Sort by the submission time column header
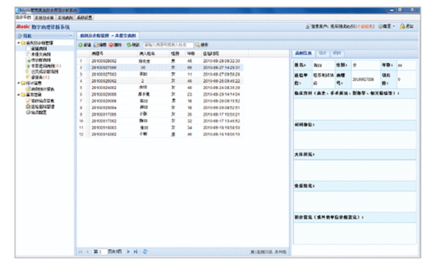The height and width of the screenshot is (265, 424). pos(225,54)
